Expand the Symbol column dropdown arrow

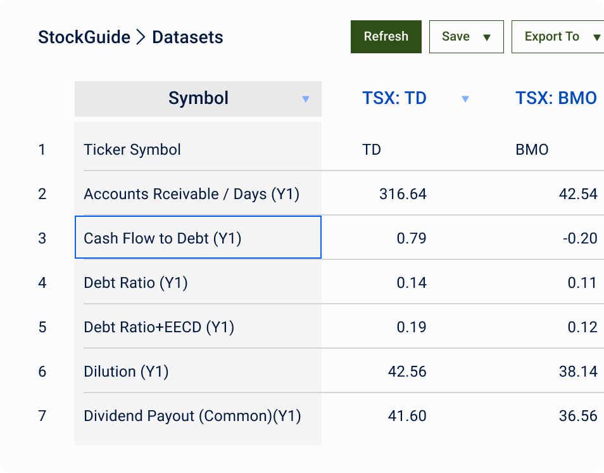(306, 99)
